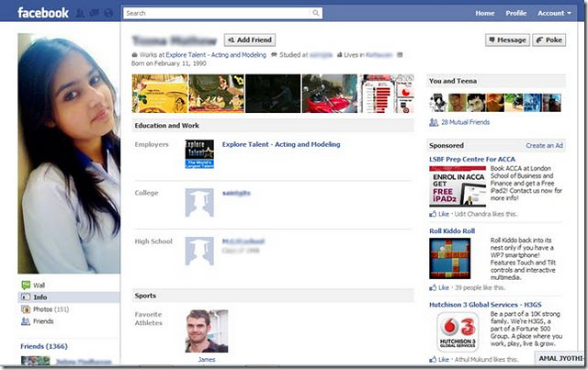Image resolution: width=588 pixels, height=370 pixels.
Task: Click the Poke button
Action: click(549, 40)
